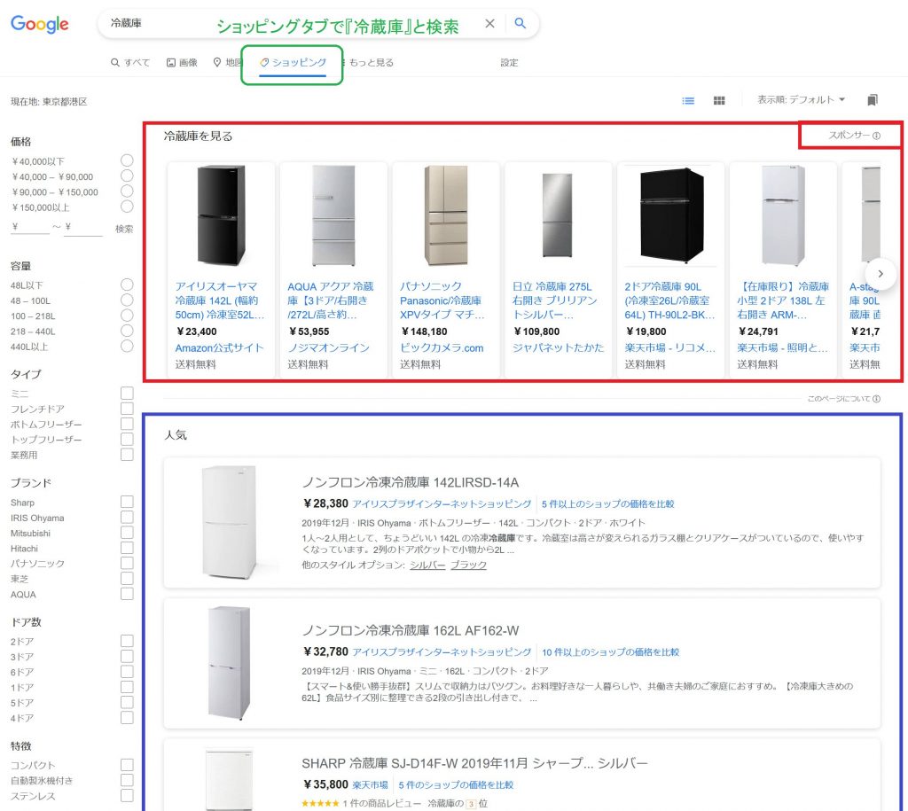This screenshot has height=811, width=908.
Task: Clear the search box with the X icon
Action: [489, 23]
